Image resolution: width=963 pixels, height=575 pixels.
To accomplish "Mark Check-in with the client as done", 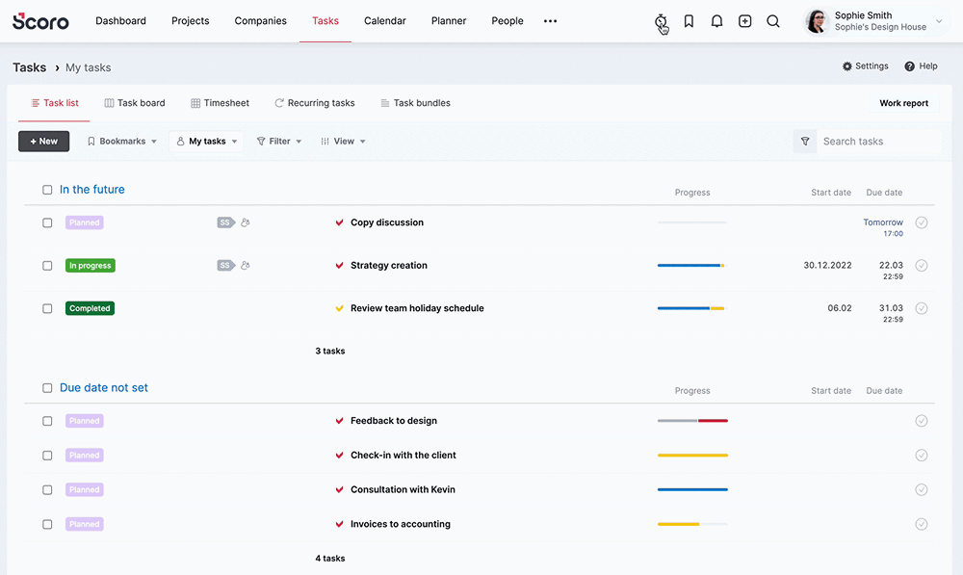I will (922, 456).
